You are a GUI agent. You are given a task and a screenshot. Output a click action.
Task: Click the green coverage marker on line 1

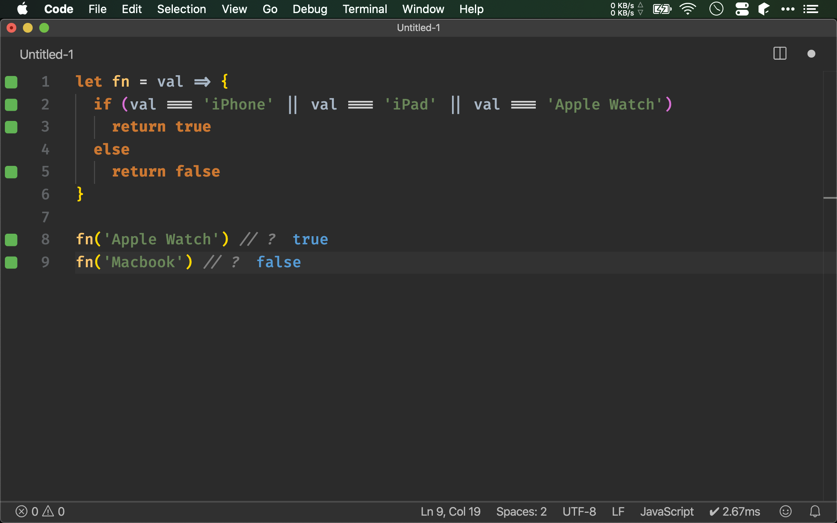tap(11, 82)
